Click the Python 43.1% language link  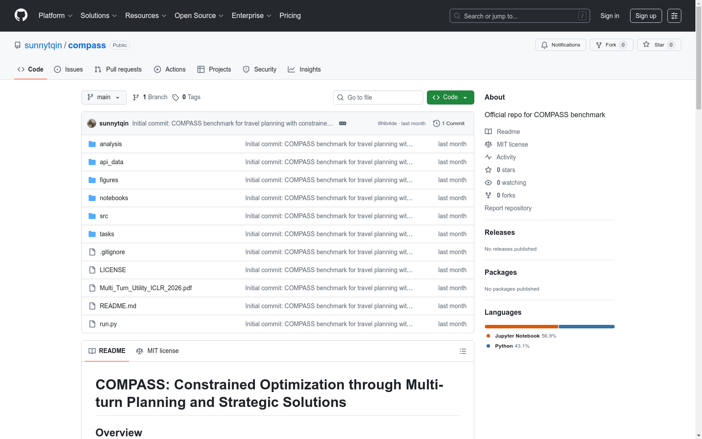(508, 346)
